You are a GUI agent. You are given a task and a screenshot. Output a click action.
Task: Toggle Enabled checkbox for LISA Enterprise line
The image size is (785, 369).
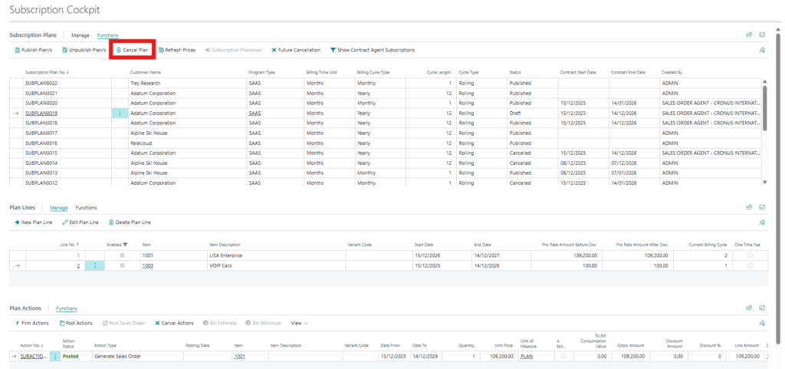point(121,255)
